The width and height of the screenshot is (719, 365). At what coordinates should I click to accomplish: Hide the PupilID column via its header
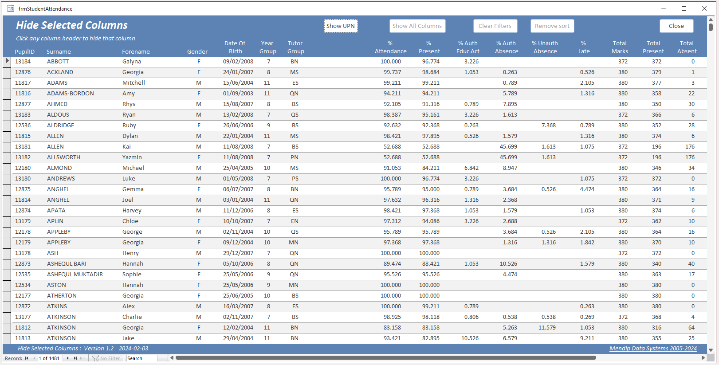[x=25, y=51]
